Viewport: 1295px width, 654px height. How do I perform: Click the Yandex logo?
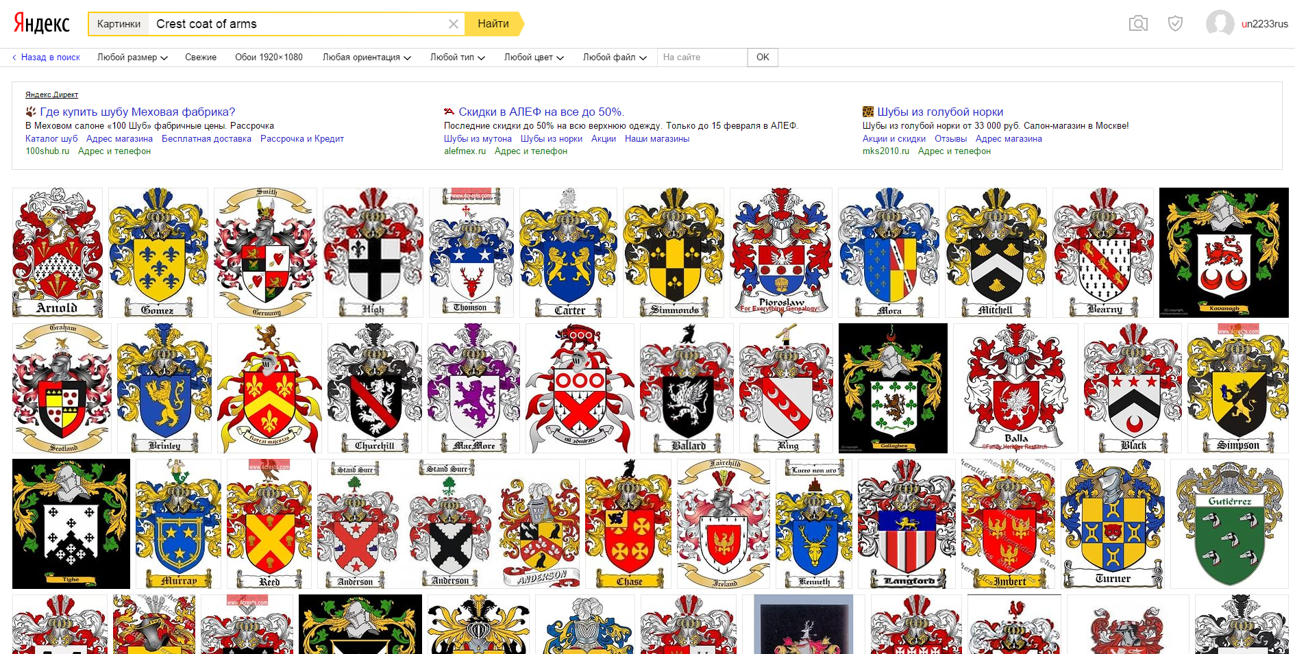coord(42,23)
